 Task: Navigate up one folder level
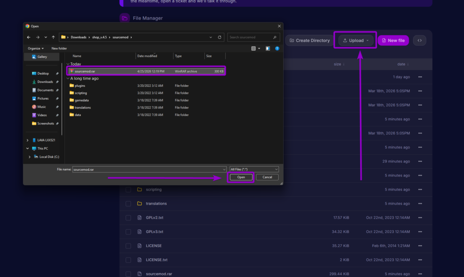pyautogui.click(x=53, y=37)
